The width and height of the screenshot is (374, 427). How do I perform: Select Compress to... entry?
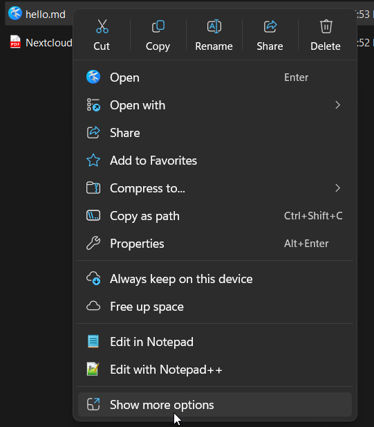click(215, 188)
